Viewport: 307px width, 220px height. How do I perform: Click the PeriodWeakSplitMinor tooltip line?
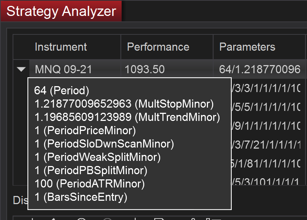pos(97,157)
